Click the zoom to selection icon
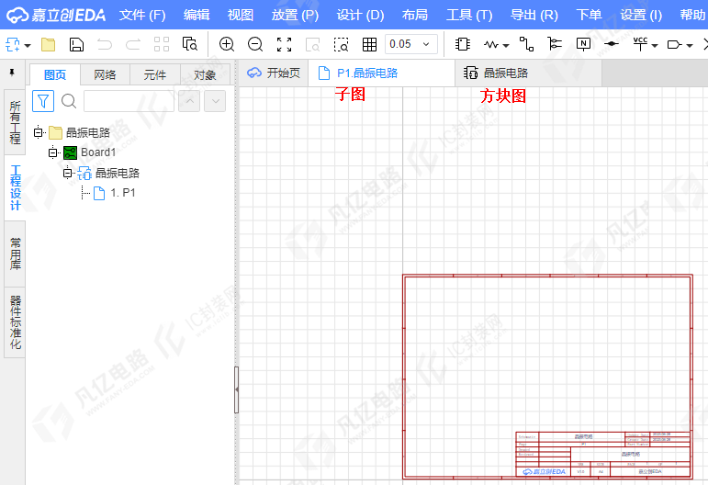708x485 pixels. pos(341,44)
